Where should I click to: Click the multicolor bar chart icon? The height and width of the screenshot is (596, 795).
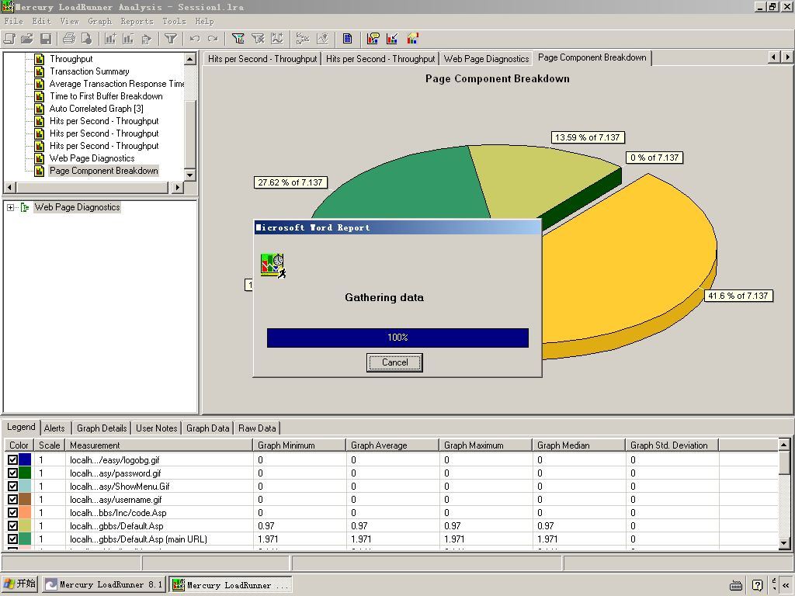(413, 39)
